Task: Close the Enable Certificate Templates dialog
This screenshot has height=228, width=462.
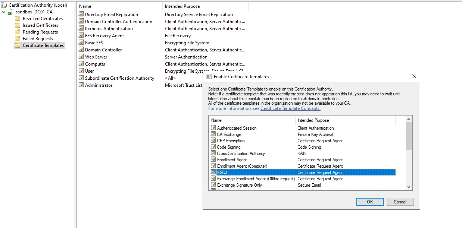Action: point(414,76)
